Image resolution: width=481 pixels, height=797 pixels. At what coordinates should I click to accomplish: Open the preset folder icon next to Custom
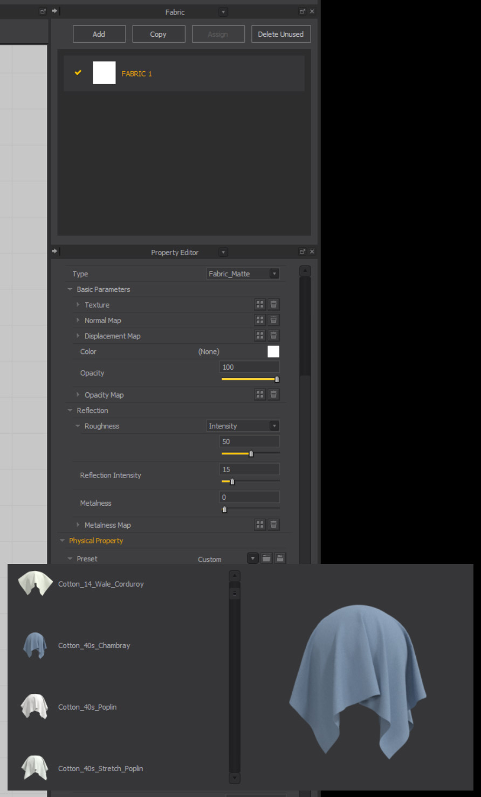pyautogui.click(x=266, y=558)
